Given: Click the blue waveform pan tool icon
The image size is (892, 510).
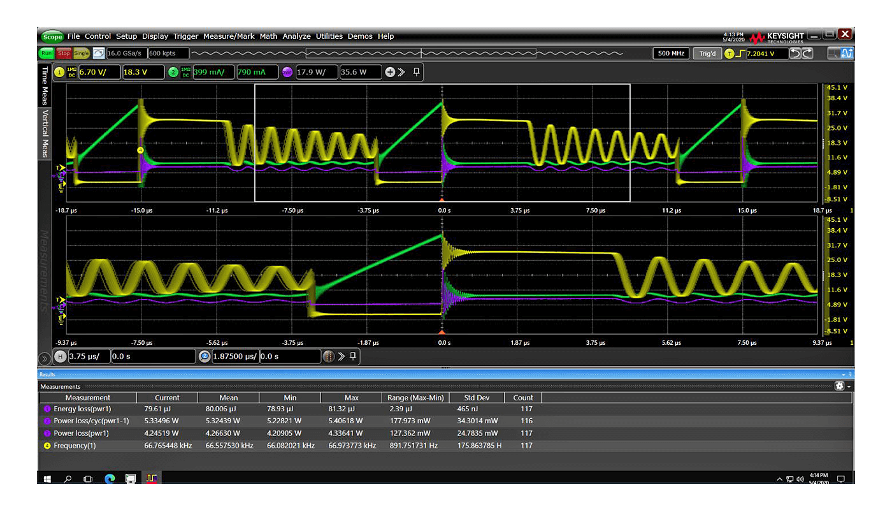Looking at the screenshot, I should tap(847, 54).
